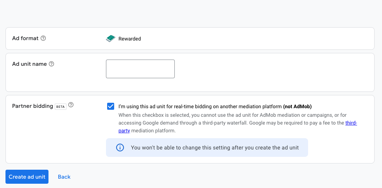
Task: Click the help icon beside Ad format
Action: pyautogui.click(x=43, y=38)
